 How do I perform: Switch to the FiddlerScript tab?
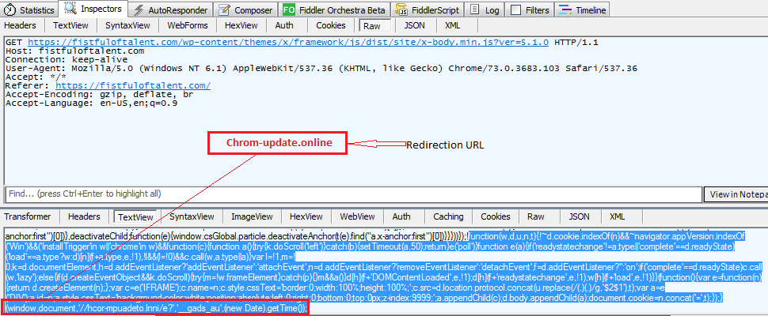tap(428, 9)
